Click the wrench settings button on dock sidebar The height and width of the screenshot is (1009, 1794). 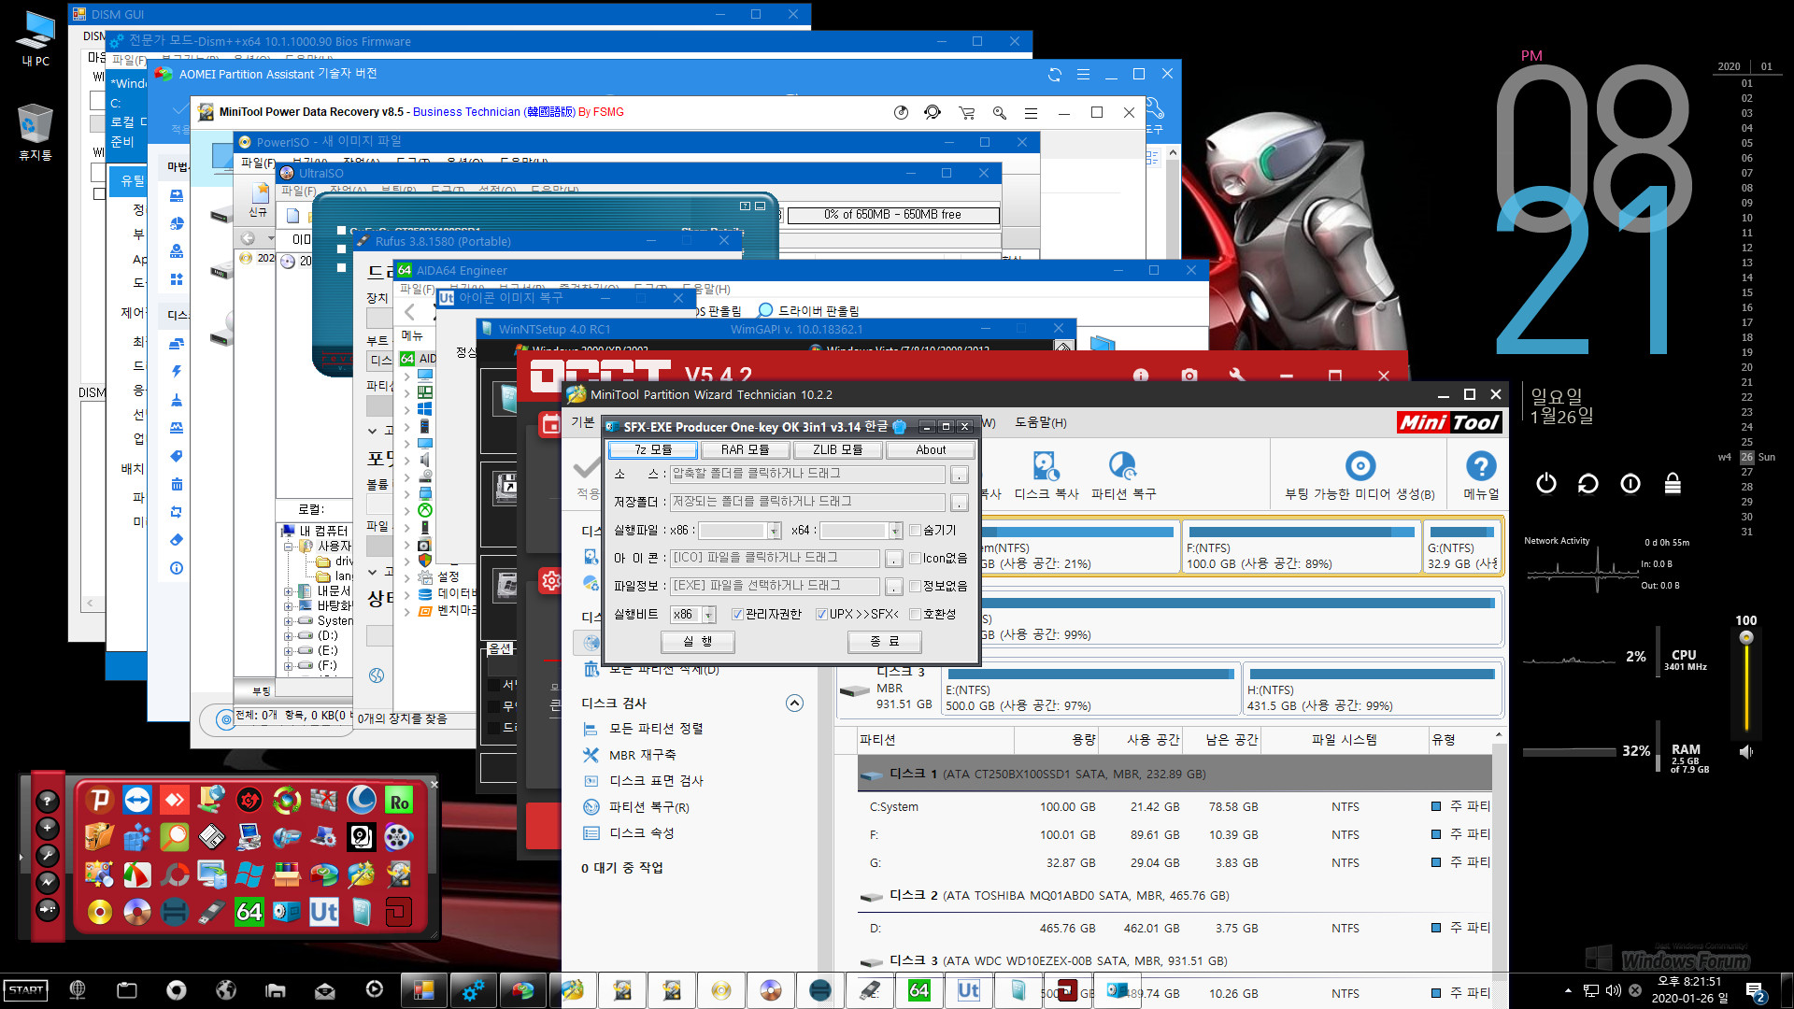48,855
